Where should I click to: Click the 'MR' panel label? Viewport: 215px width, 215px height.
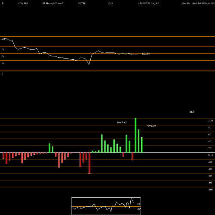click(192, 112)
